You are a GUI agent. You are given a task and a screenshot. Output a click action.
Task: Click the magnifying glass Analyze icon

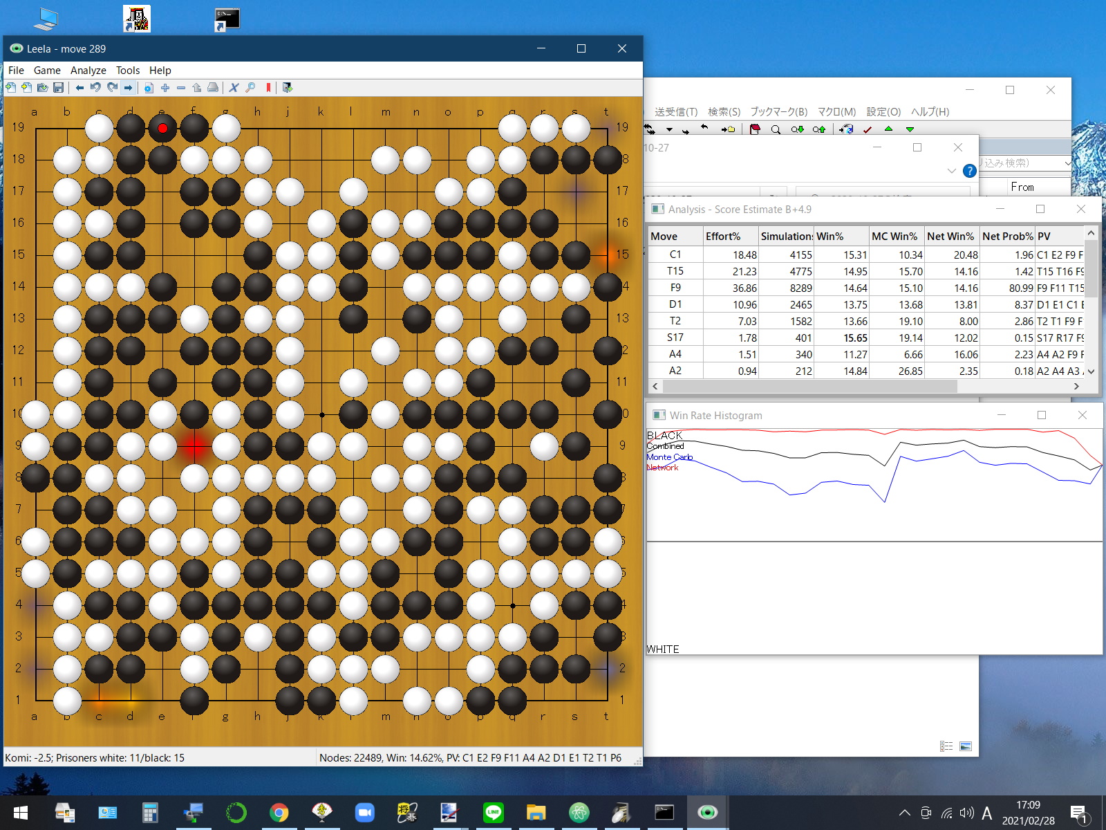(x=250, y=88)
